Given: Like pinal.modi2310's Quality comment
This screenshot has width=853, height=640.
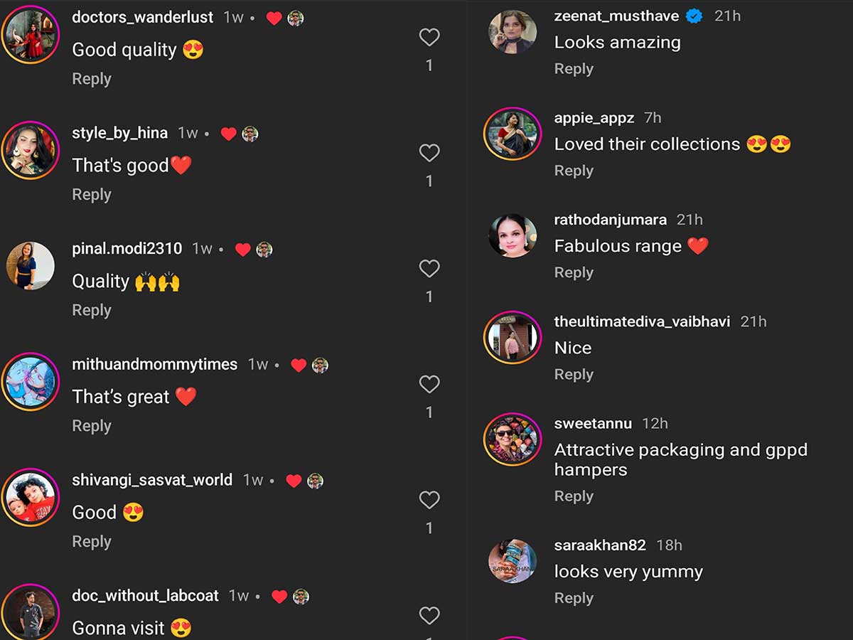Looking at the screenshot, I should (x=429, y=268).
